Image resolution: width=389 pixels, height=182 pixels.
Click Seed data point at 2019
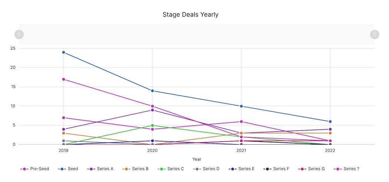63,52
